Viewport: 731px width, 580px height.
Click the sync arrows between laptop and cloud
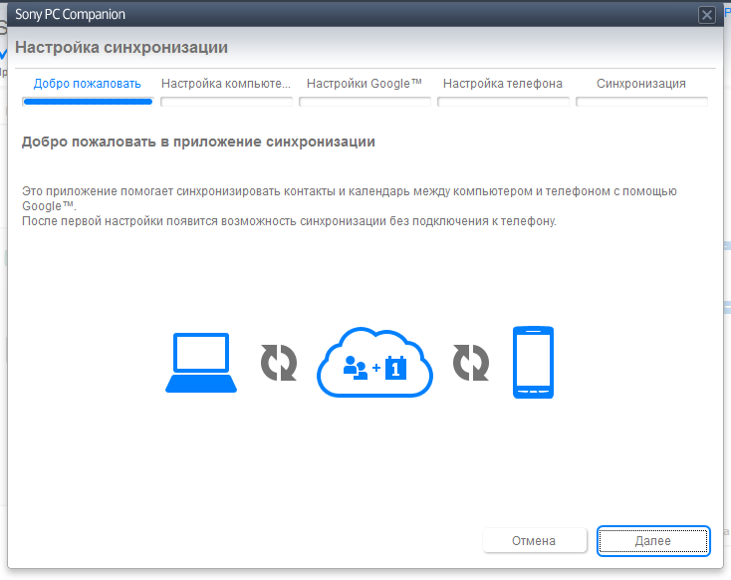pos(279,363)
